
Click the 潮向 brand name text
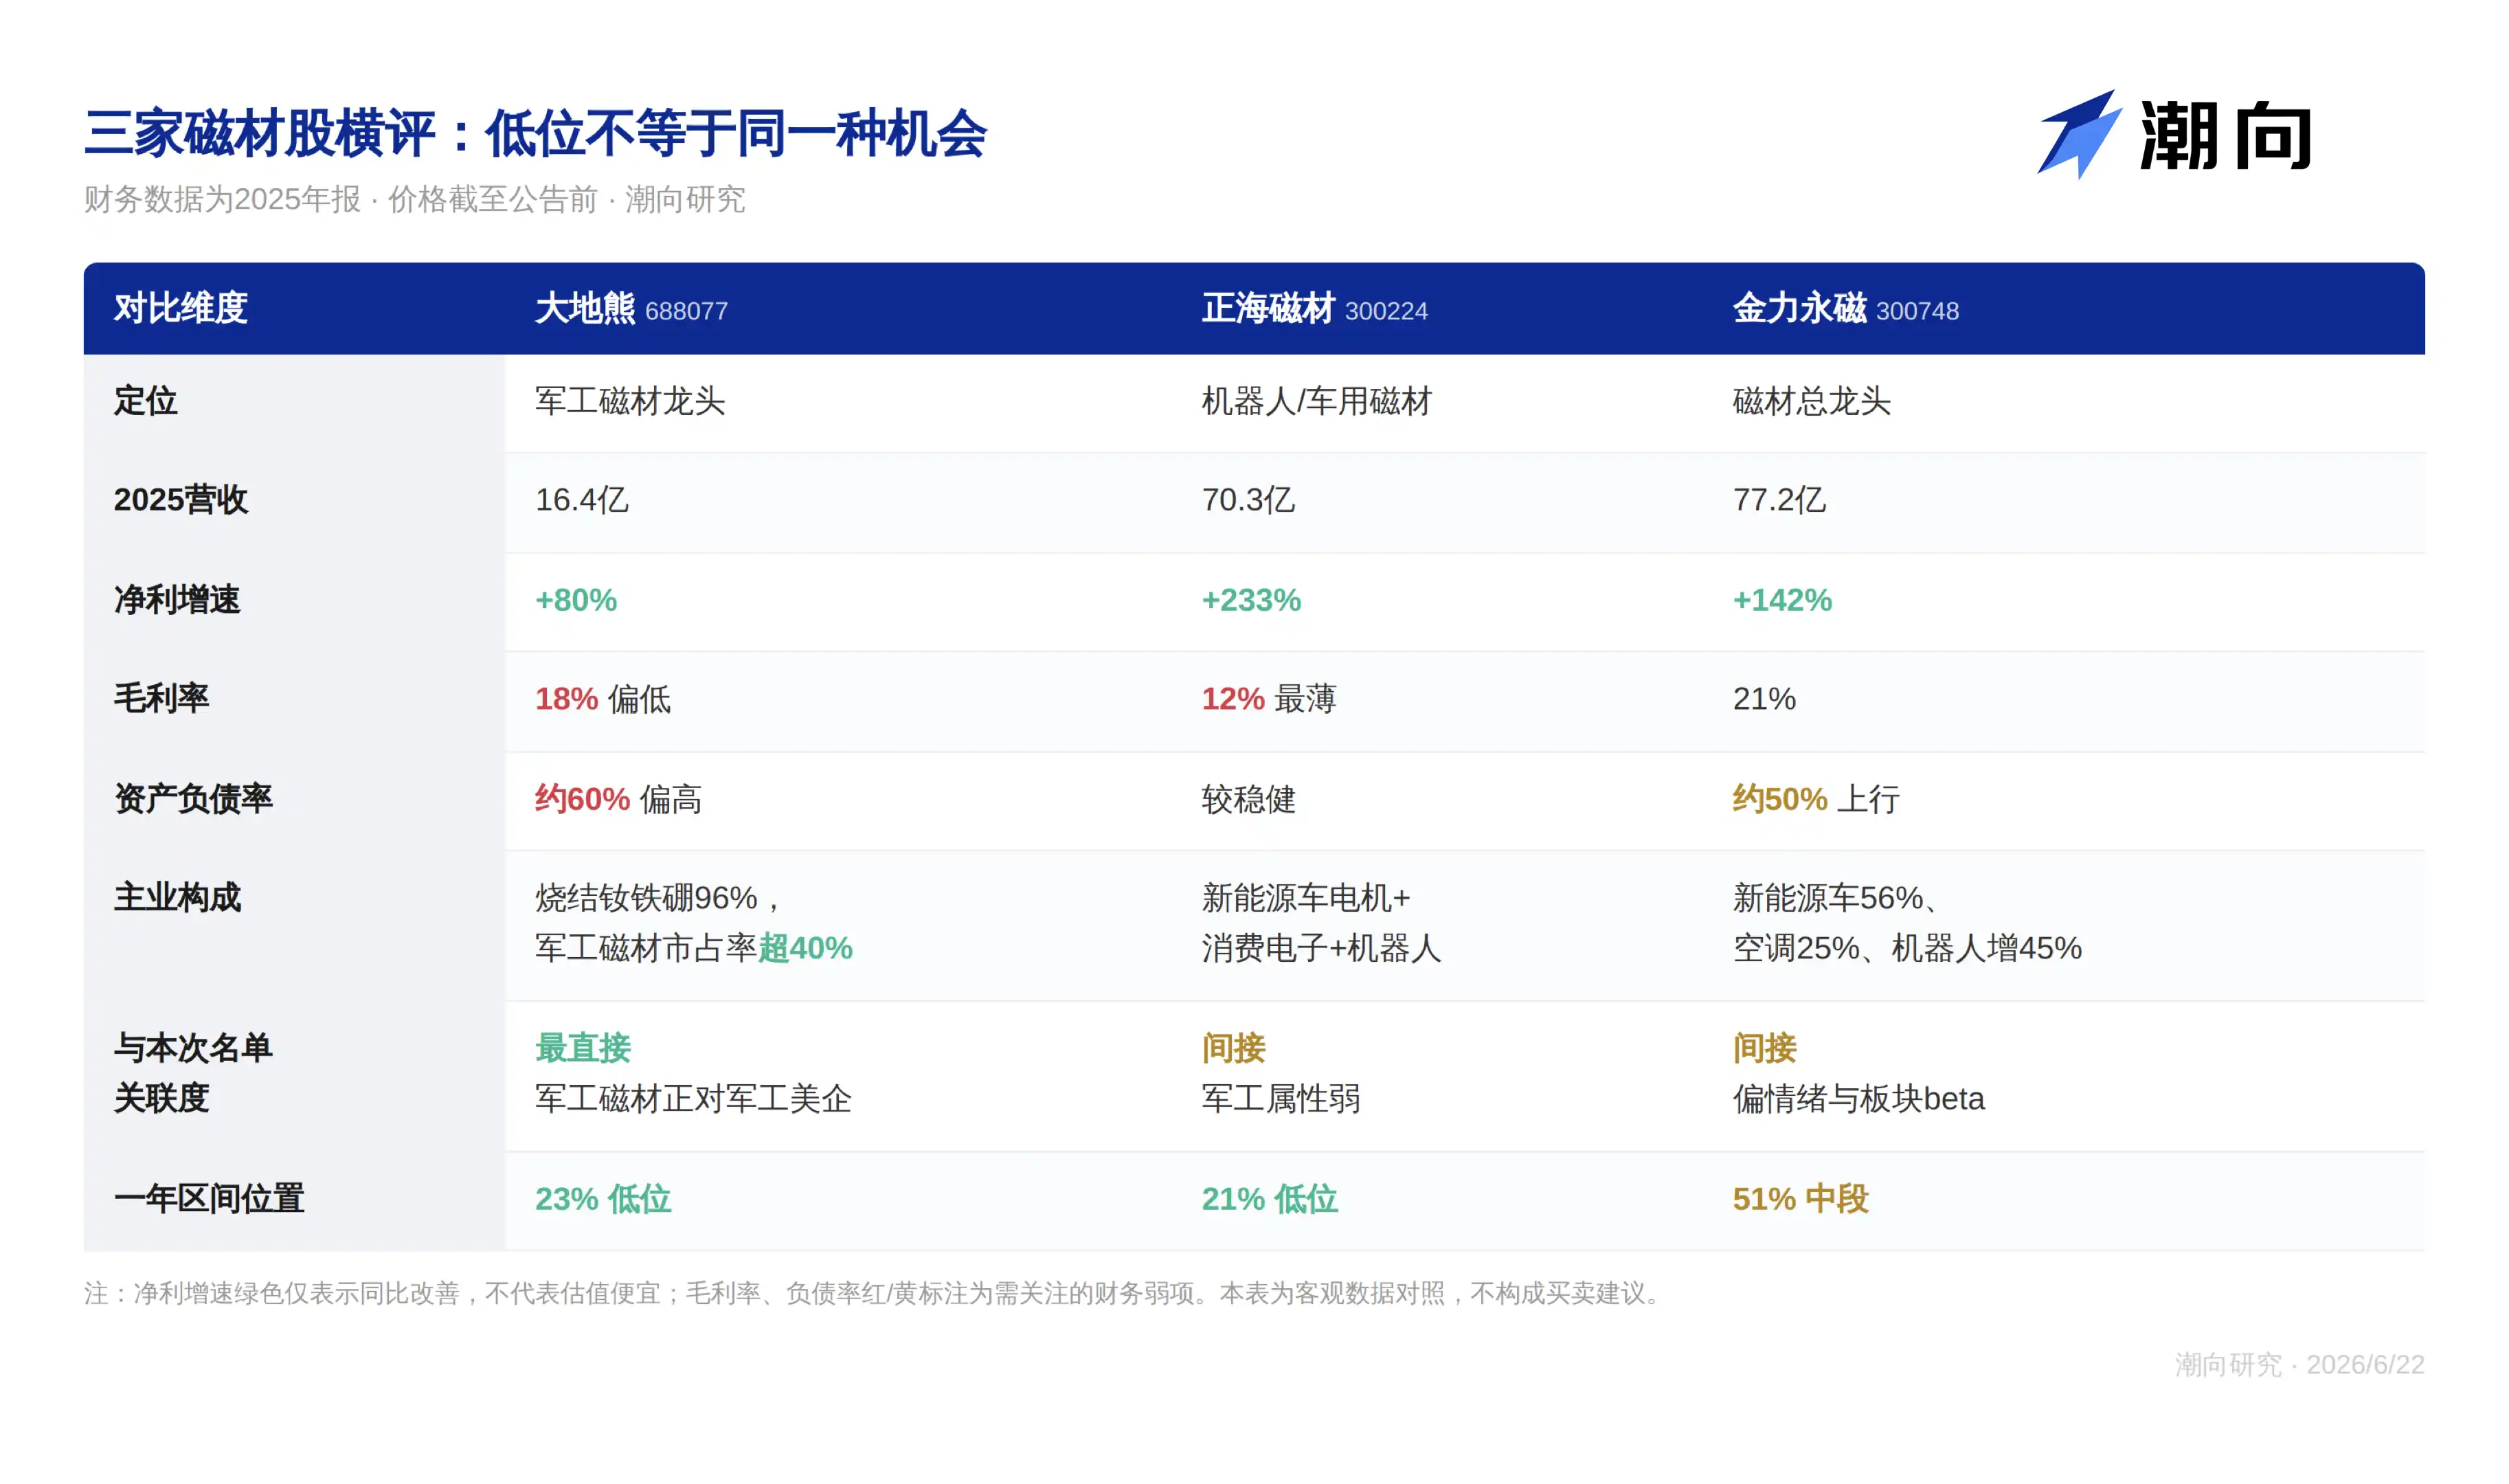(x=2225, y=136)
